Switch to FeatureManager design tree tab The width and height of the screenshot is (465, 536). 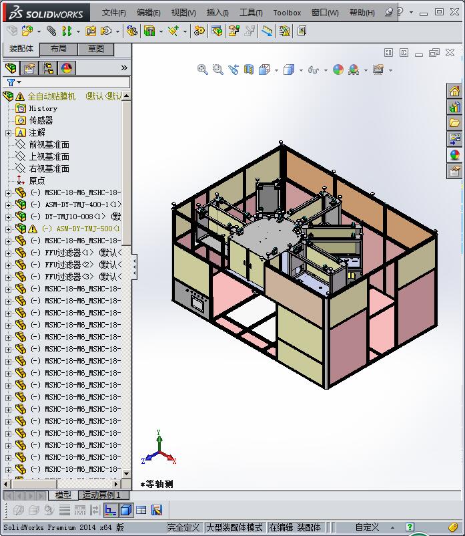(x=11, y=68)
